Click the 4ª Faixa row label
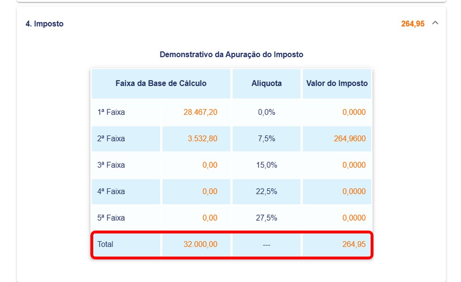 point(111,191)
